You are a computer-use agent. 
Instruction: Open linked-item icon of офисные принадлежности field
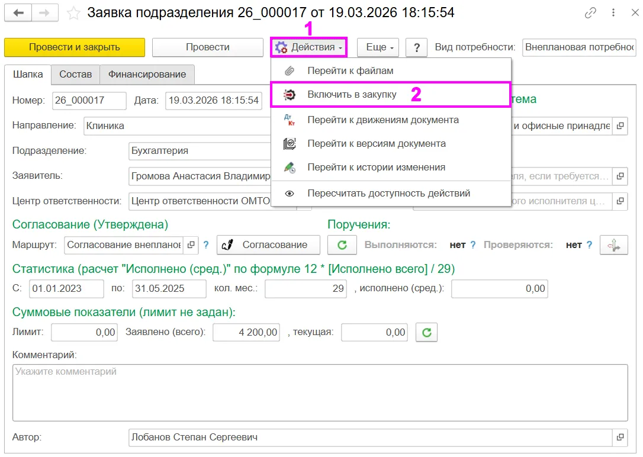[620, 126]
